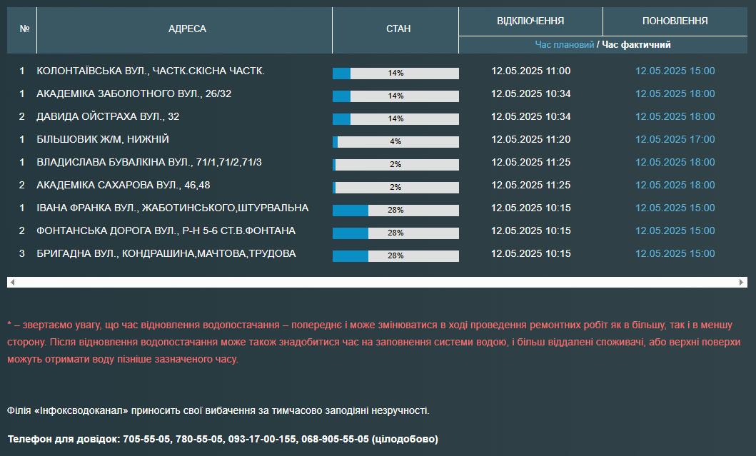Select the ВІДКЛЮЧЕННЯ column header

530,21
